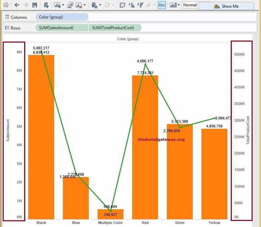Clear the sheet icon
Screen dimensions: 261x227
click(x=79, y=5)
